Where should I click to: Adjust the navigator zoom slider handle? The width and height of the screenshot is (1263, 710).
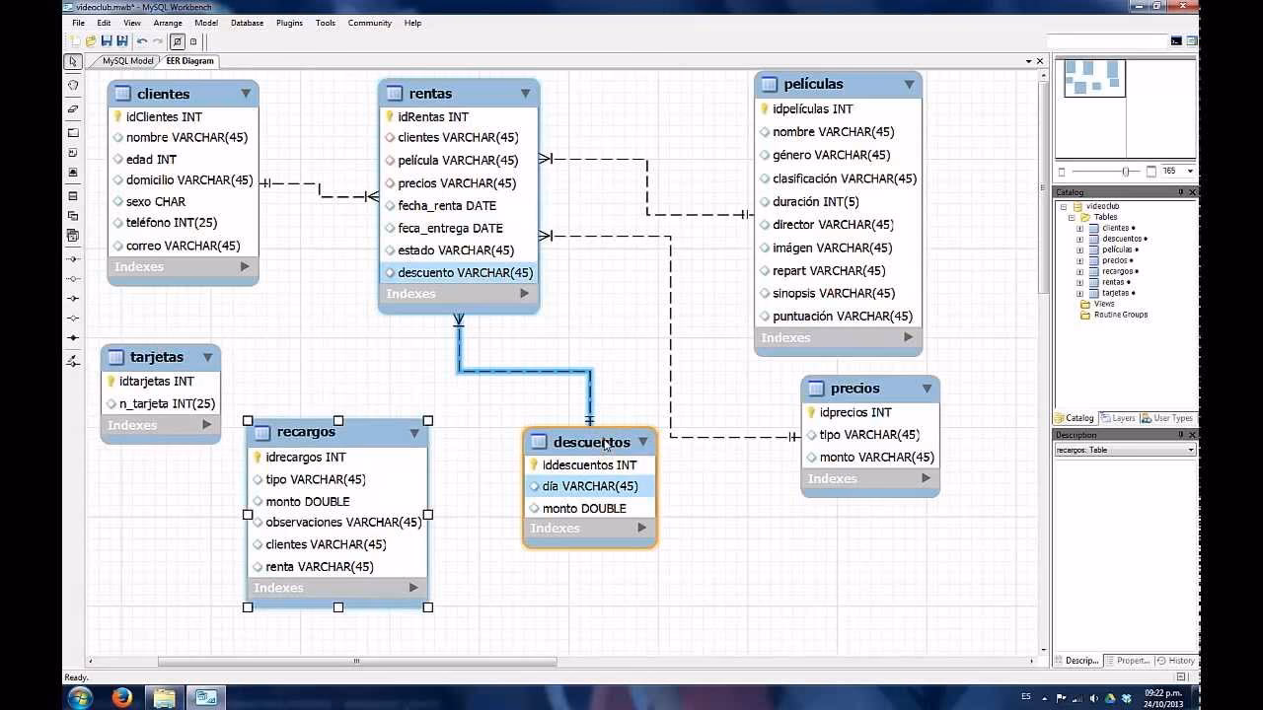click(1125, 172)
